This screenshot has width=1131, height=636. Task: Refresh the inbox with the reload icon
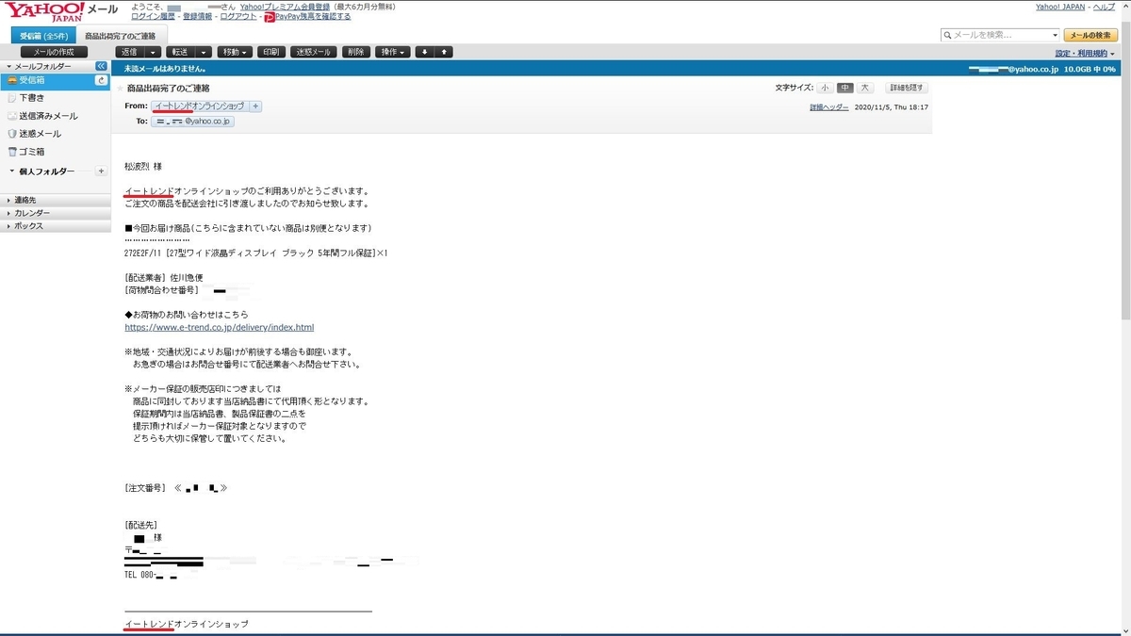(x=101, y=81)
